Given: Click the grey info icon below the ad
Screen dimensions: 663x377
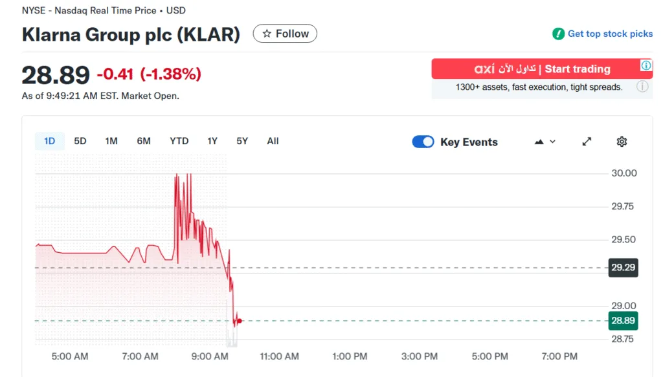Looking at the screenshot, I should pyautogui.click(x=642, y=86).
